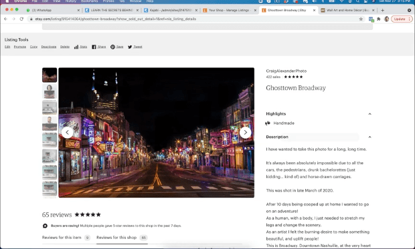The height and width of the screenshot is (249, 415).
Task: Click the Handmade hand icon
Action: coord(268,123)
